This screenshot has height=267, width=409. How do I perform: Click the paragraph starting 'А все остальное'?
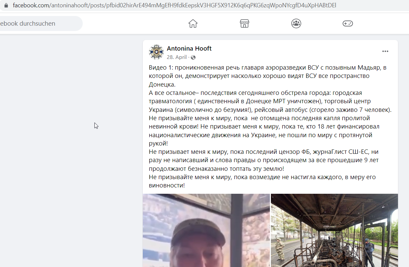point(270,101)
